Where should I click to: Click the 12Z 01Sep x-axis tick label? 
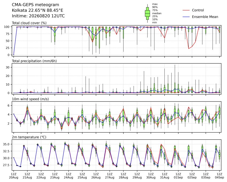[178, 176]
